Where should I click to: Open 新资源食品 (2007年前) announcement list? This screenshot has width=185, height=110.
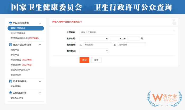coord(21,60)
